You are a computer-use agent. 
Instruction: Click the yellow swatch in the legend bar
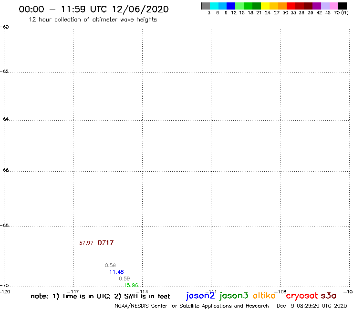click(x=265, y=6)
